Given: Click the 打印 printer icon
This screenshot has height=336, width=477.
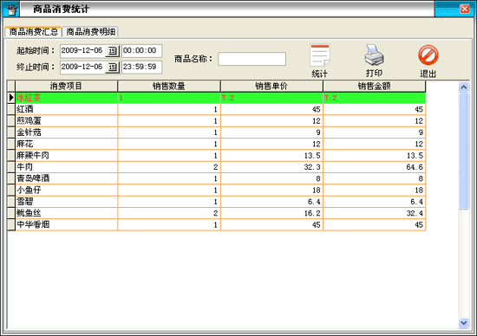Looking at the screenshot, I should point(374,55).
